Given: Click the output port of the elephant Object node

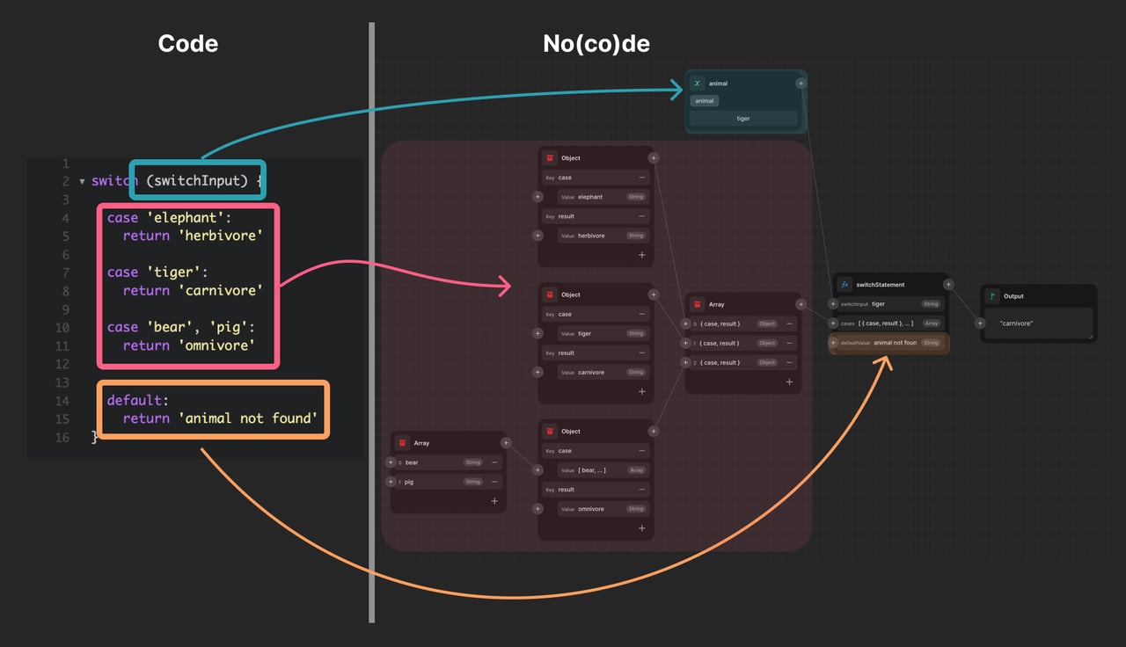Looking at the screenshot, I should [653, 158].
